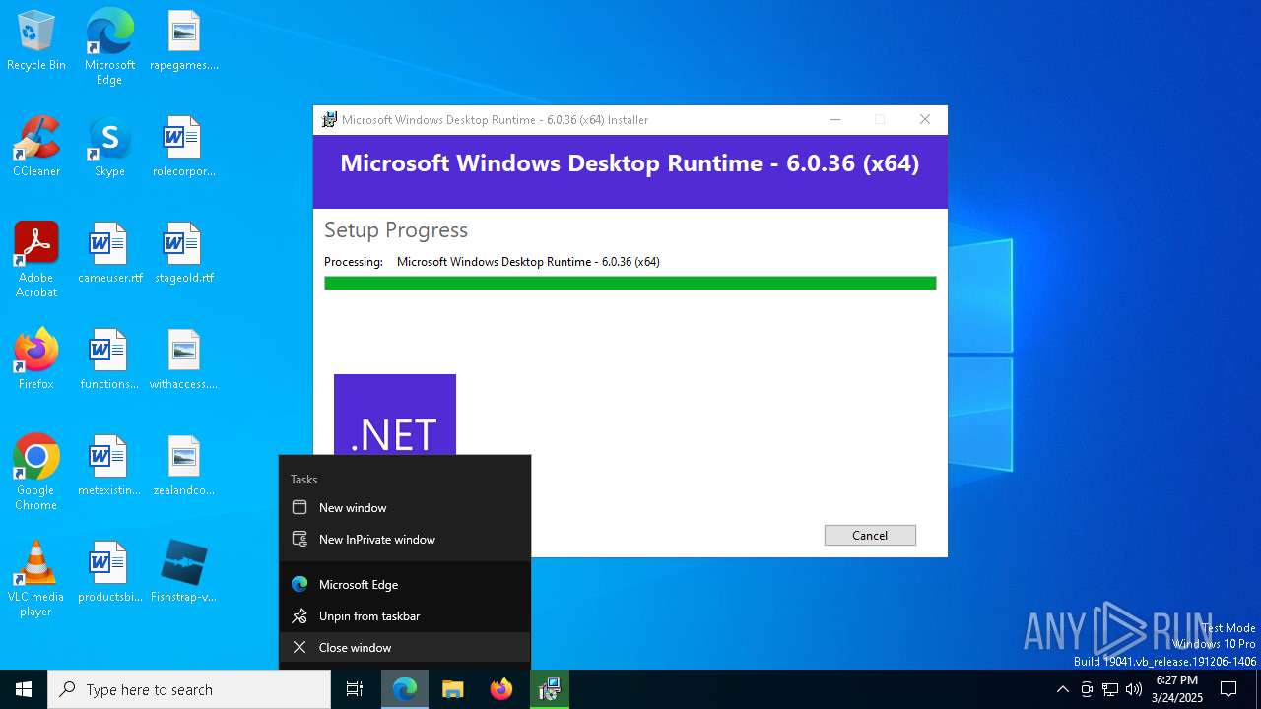Viewport: 1261px width, 709px height.
Task: Select the stageold.rtf document
Action: pyautogui.click(x=183, y=254)
